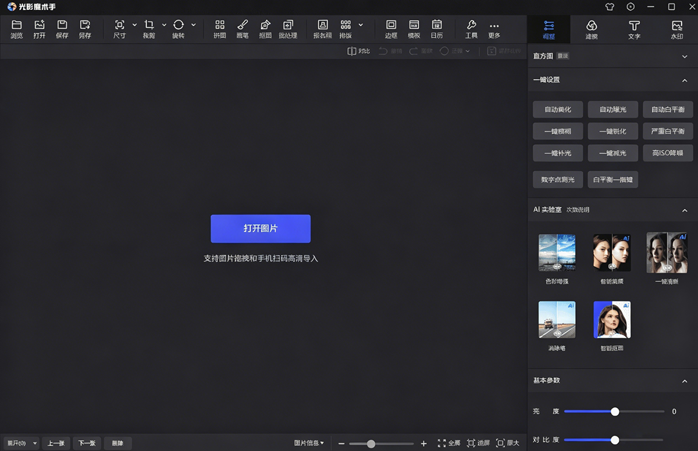
Task: Click the 对比度 (contrast) slider handle
Action: pos(615,440)
